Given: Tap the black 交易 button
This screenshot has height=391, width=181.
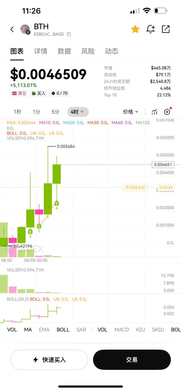Looking at the screenshot, I should (x=132, y=360).
